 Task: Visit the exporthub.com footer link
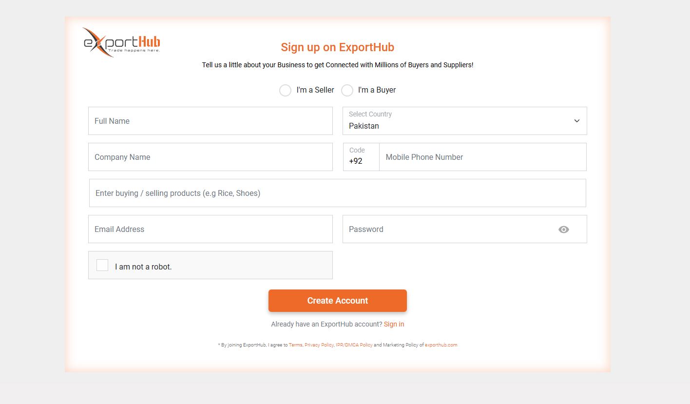pos(441,345)
